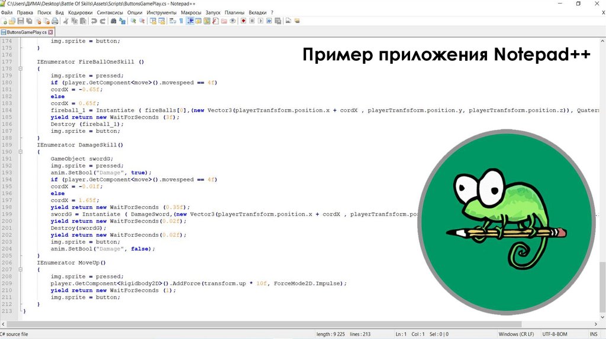Open the Запуск menu
Screen dimensions: 606x339
pyautogui.click(x=212, y=12)
